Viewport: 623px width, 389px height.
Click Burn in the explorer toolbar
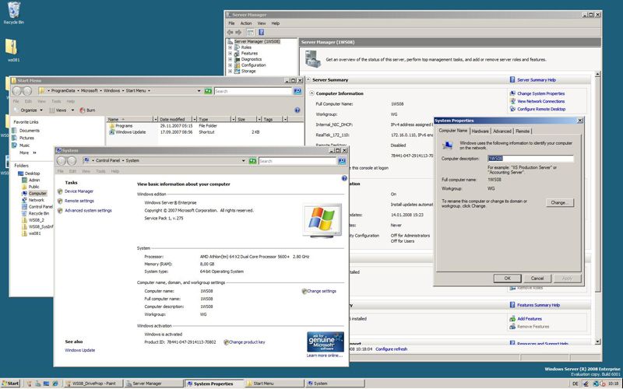tap(87, 110)
